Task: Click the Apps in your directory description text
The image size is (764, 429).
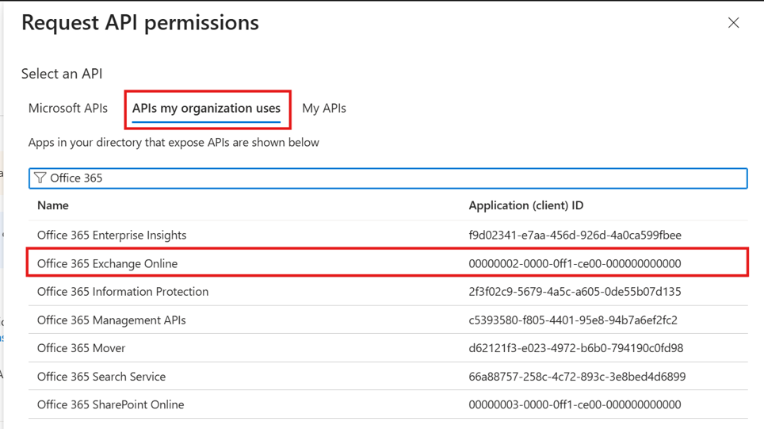Action: coord(174,143)
